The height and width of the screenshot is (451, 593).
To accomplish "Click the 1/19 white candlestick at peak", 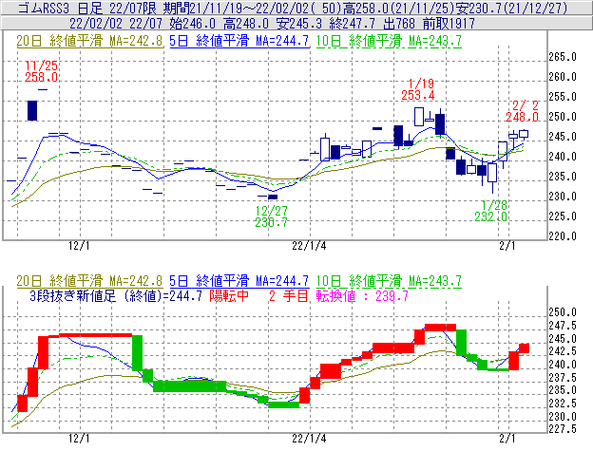I will (419, 117).
